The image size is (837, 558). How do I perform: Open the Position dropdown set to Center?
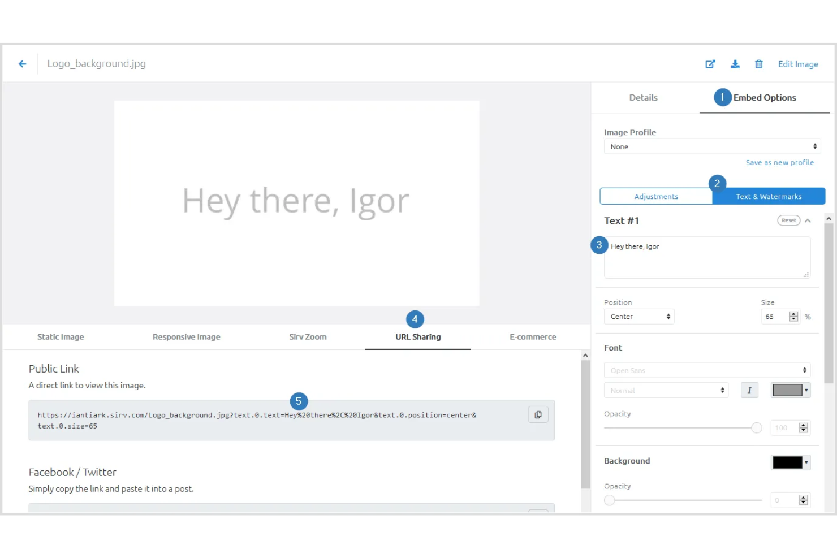639,317
